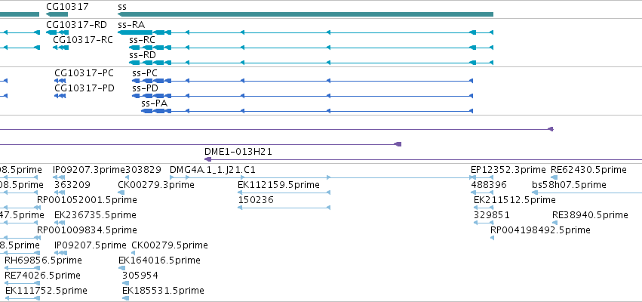Click the 329851 feature label
Screen dimensions: 642x302
[x=492, y=215]
